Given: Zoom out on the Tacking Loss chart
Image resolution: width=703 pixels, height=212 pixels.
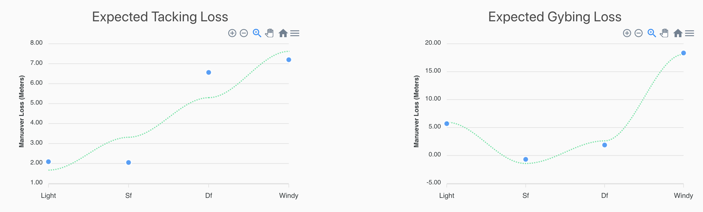Looking at the screenshot, I should pyautogui.click(x=244, y=33).
